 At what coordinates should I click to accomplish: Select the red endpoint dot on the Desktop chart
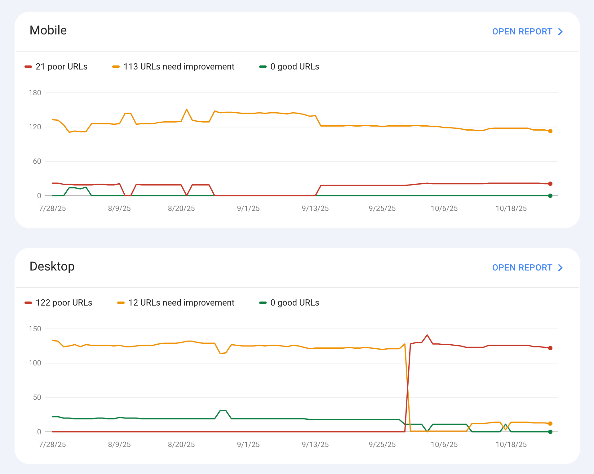point(550,348)
